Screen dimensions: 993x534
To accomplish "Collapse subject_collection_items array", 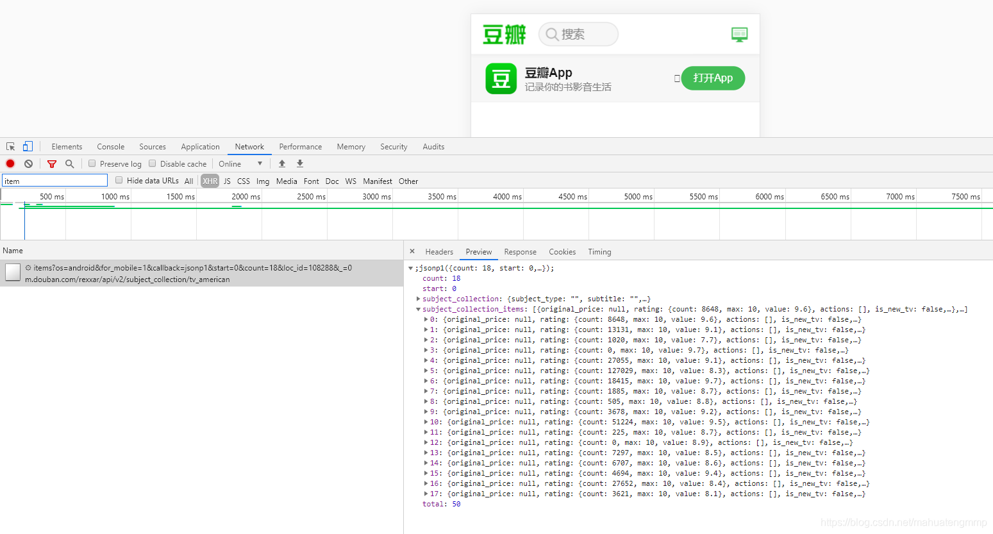I will (x=419, y=309).
